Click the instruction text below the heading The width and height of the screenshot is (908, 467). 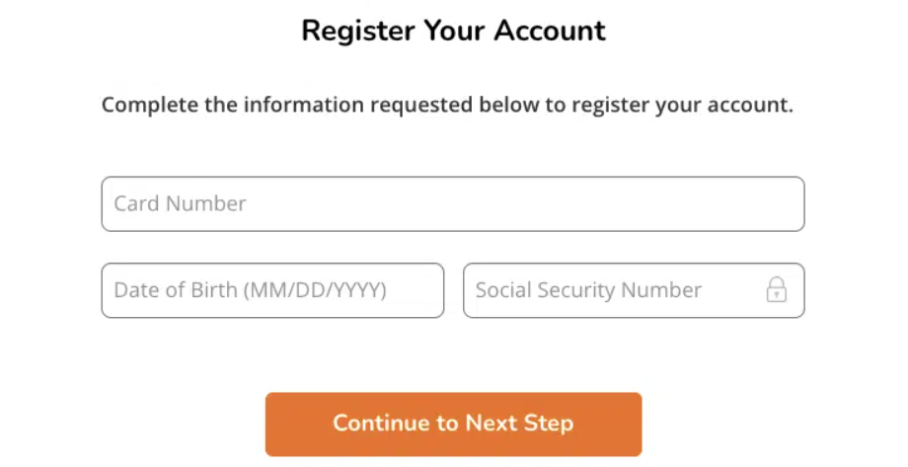pyautogui.click(x=447, y=105)
